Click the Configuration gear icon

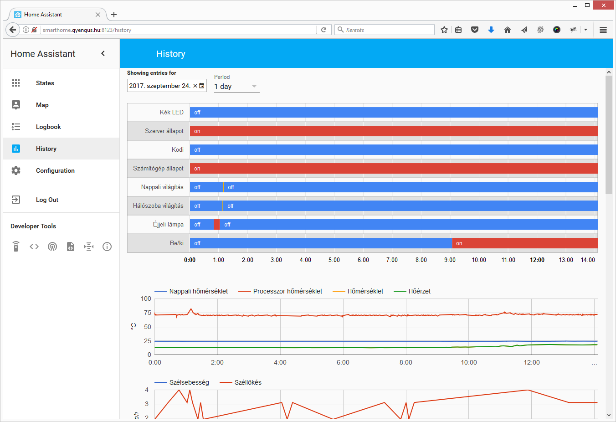pyautogui.click(x=16, y=170)
